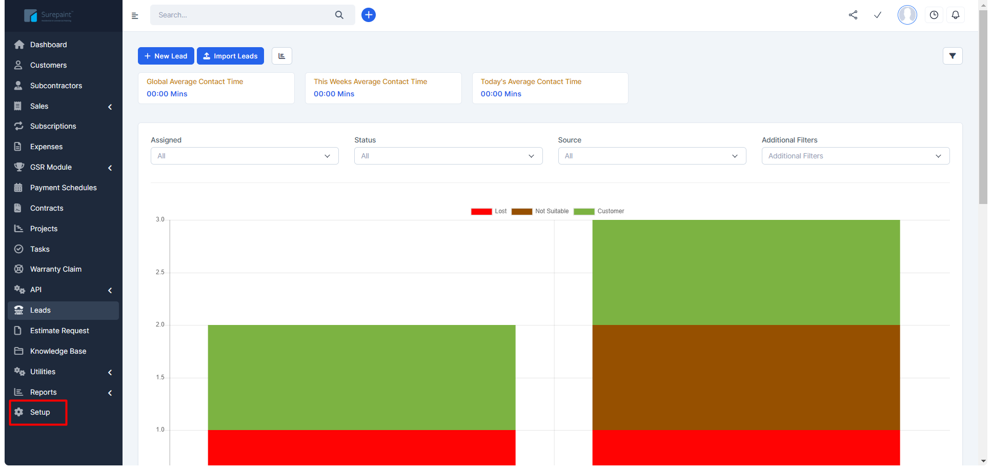
Task: Click the Tasks check-circle icon
Action: pyautogui.click(x=19, y=249)
